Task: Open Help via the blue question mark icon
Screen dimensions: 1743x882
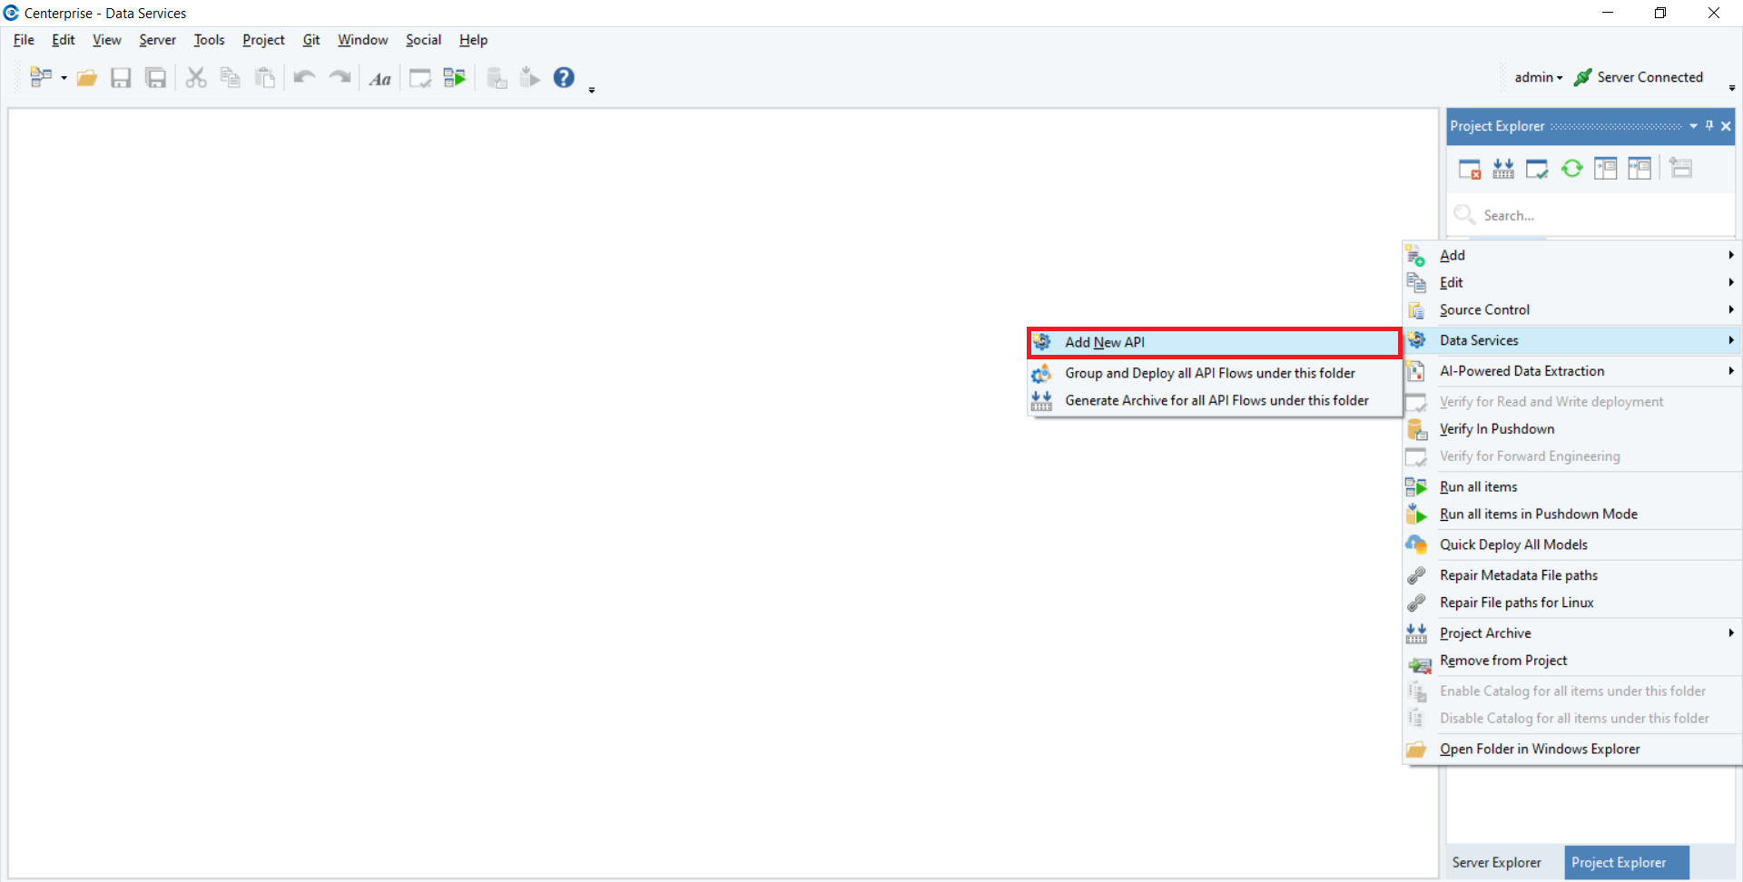Action: [x=564, y=78]
